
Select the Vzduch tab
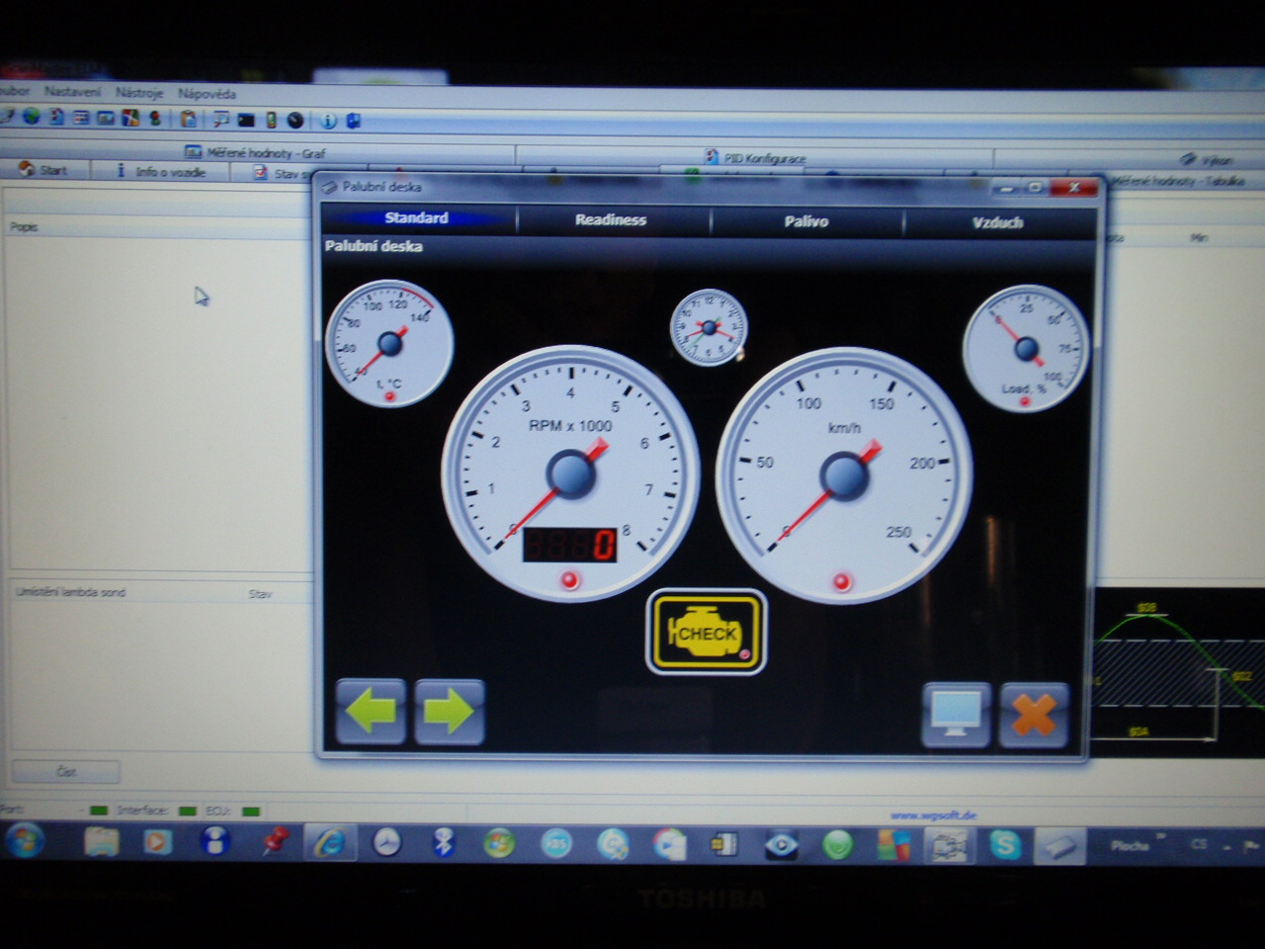[x=997, y=222]
